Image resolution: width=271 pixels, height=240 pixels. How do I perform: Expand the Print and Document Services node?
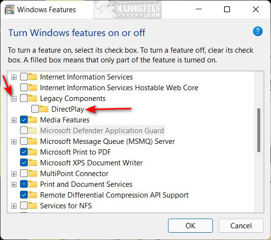click(x=14, y=184)
